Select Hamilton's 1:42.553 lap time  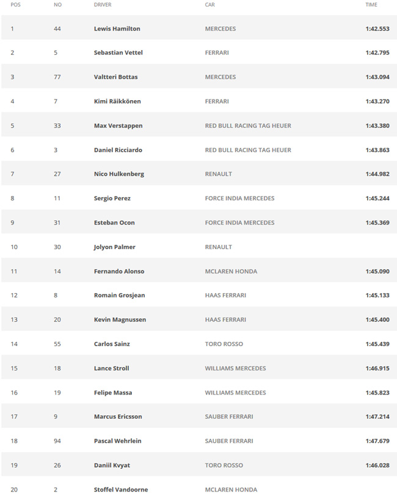tap(377, 29)
